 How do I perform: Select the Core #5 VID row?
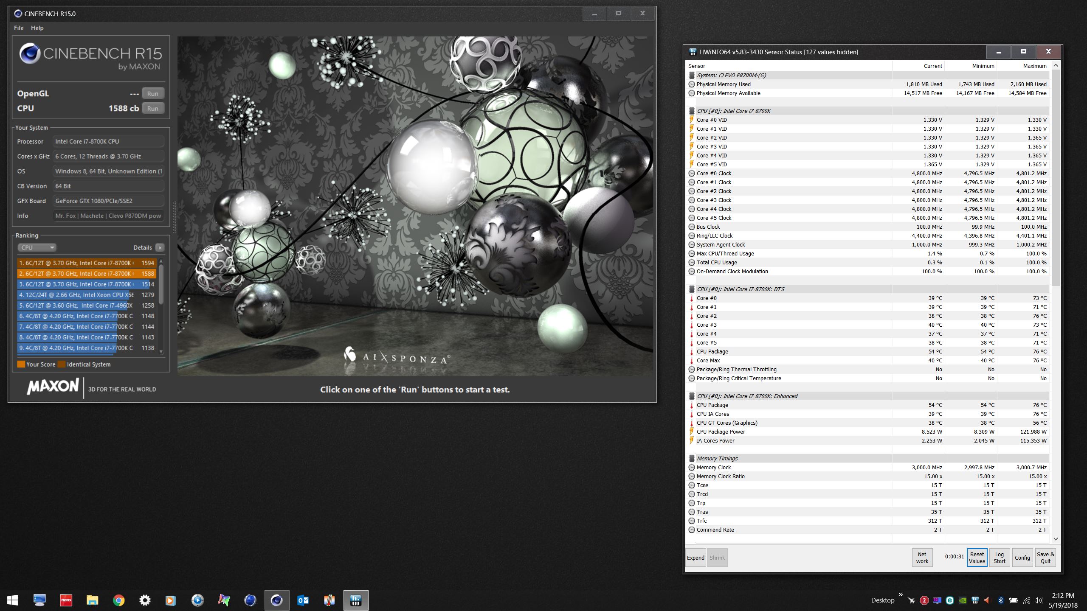click(868, 164)
